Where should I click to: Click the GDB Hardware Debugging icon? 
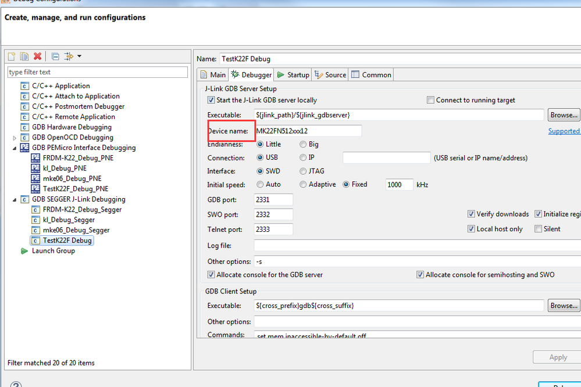[x=24, y=127]
